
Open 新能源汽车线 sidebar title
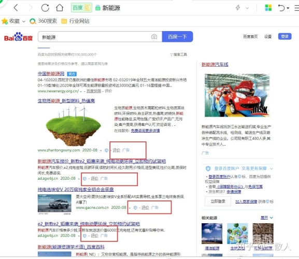[x=215, y=64]
